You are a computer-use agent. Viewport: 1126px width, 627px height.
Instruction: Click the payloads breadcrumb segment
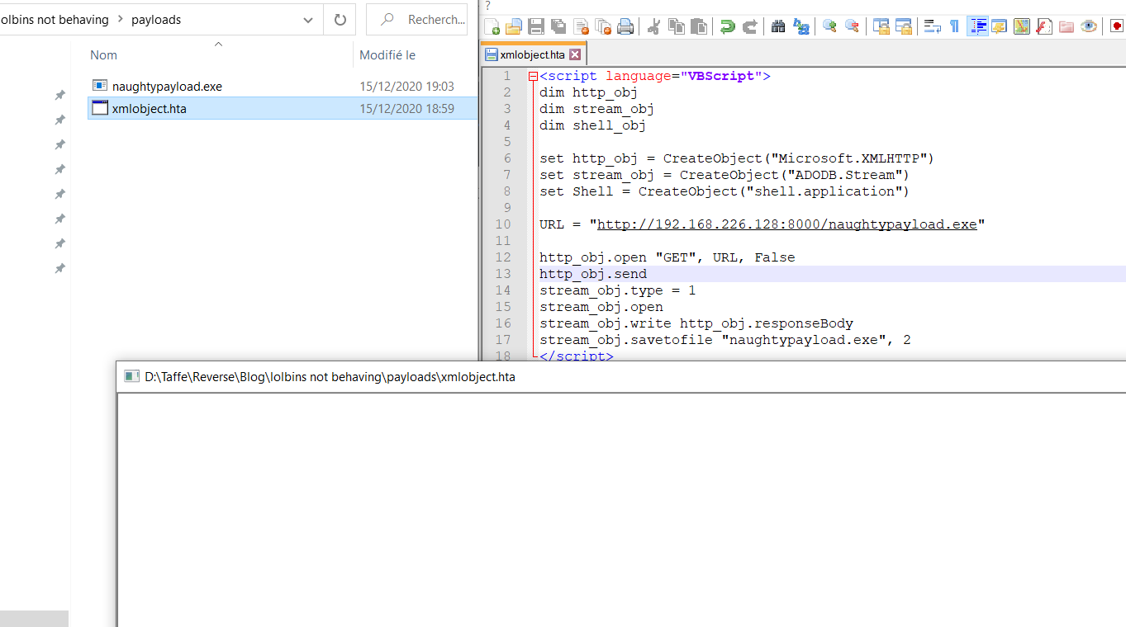(156, 20)
